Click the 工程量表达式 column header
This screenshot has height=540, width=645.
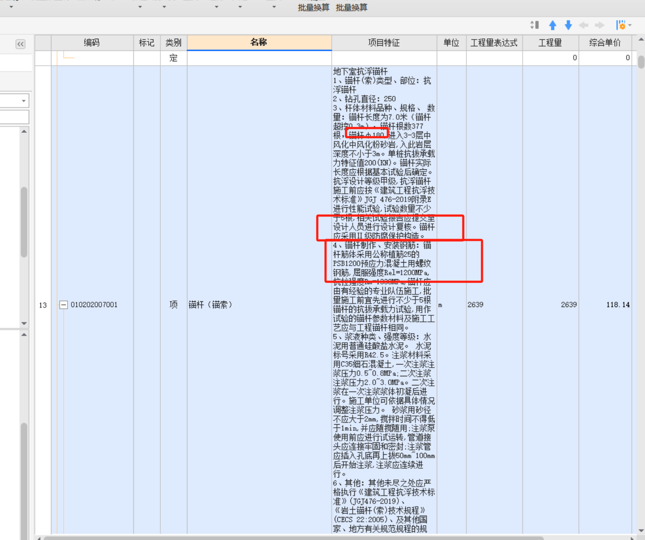pos(494,43)
